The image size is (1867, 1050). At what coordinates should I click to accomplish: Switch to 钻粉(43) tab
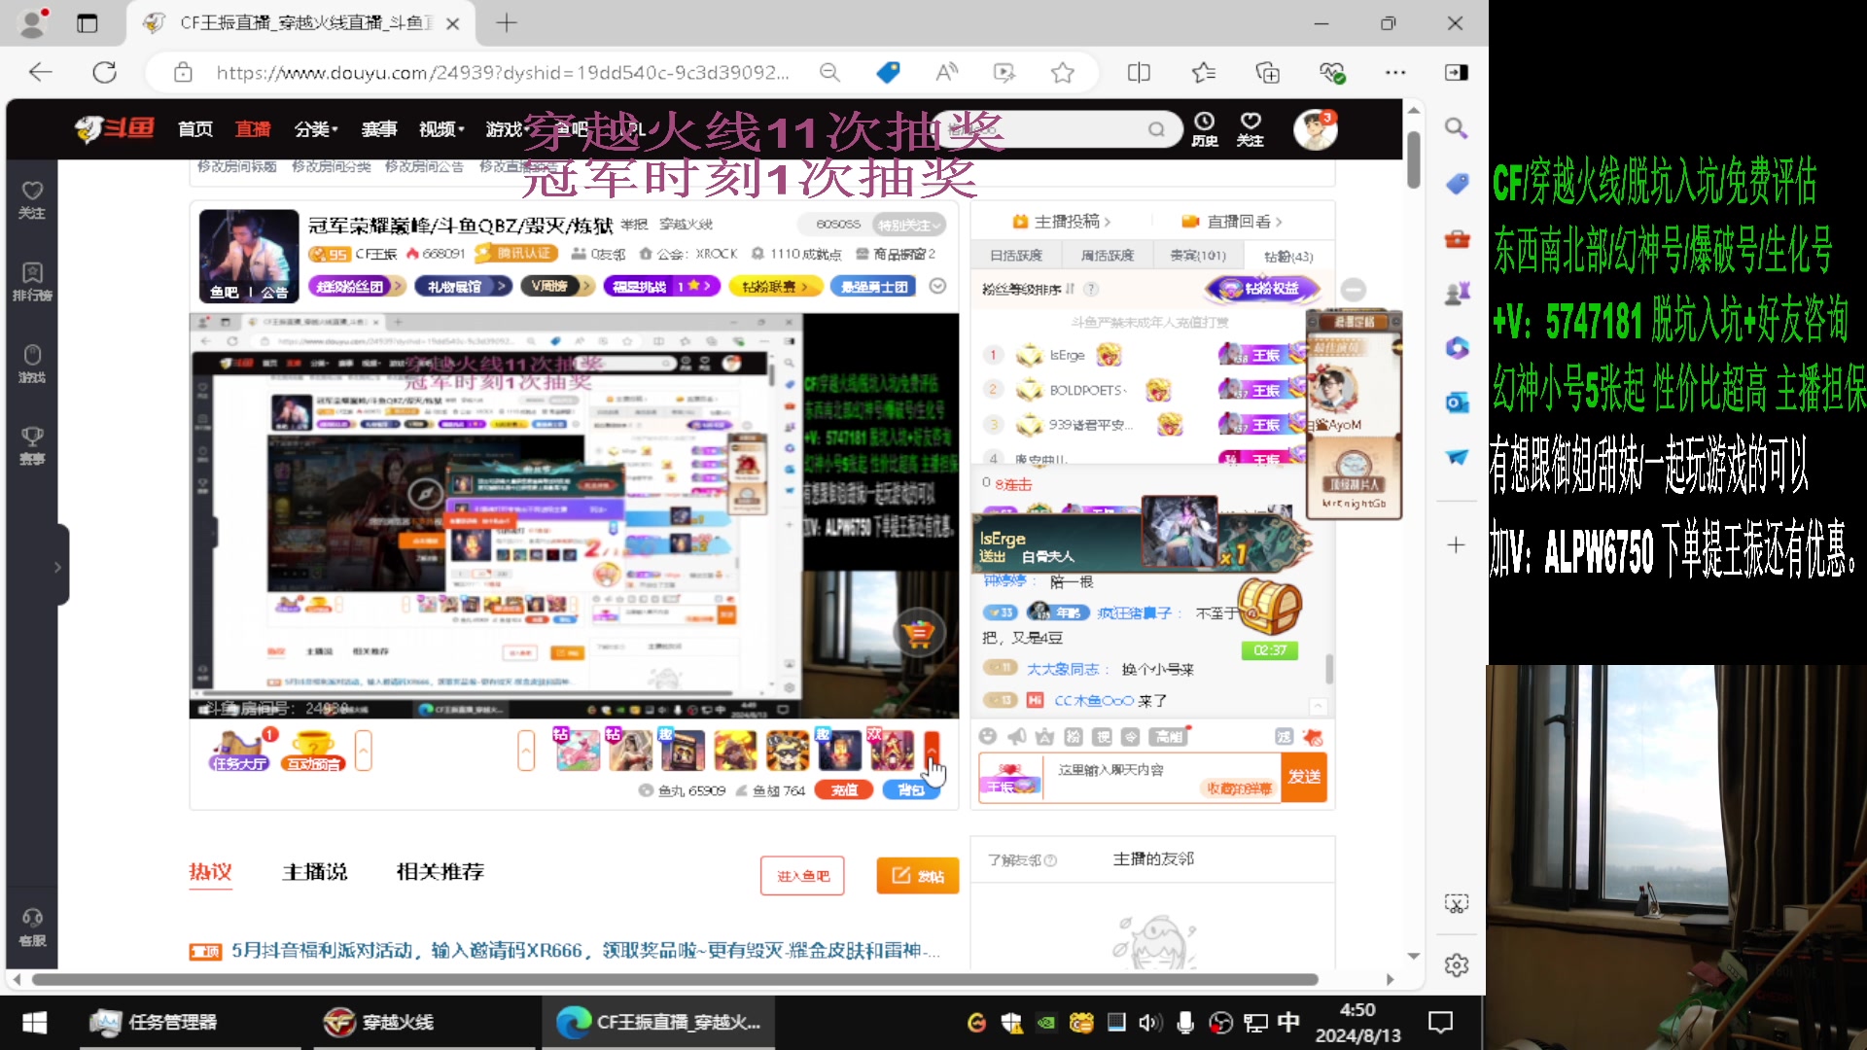1288,256
